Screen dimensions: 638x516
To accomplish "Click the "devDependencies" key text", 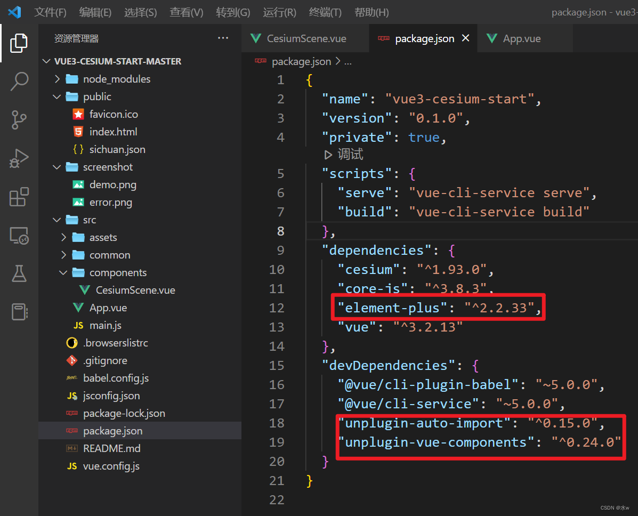I will (388, 366).
